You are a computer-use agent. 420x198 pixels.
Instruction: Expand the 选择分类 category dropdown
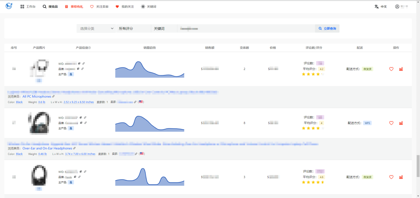coord(96,28)
